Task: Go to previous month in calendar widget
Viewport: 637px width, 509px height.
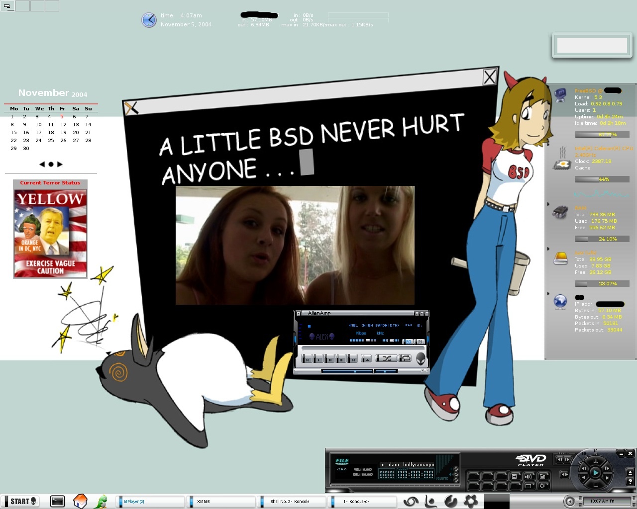Action: [42, 164]
